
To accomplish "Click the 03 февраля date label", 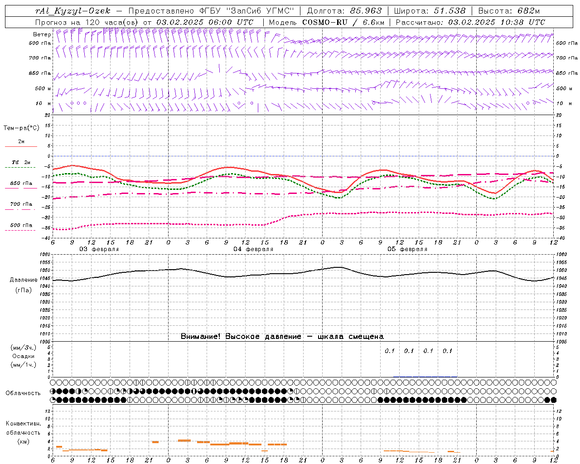I will coord(99,249).
